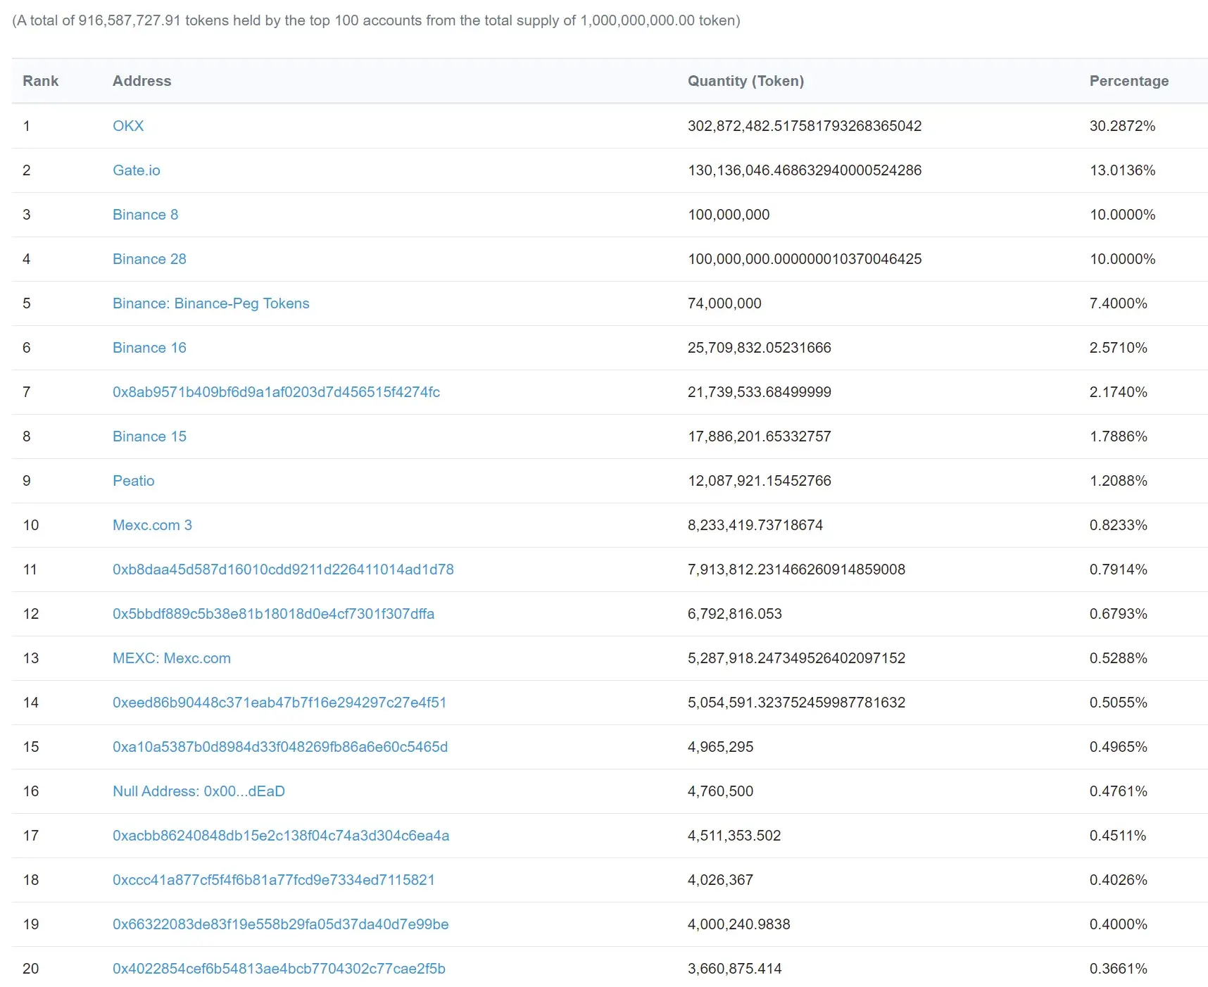
Task: Click the Address column header
Action: click(x=142, y=81)
